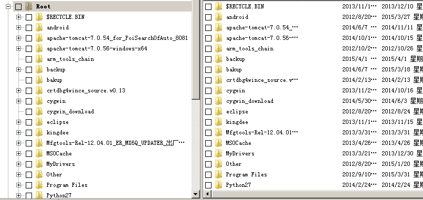423x200 pixels.
Task: Check Program Files checkbox in right list
Action: click(x=208, y=175)
